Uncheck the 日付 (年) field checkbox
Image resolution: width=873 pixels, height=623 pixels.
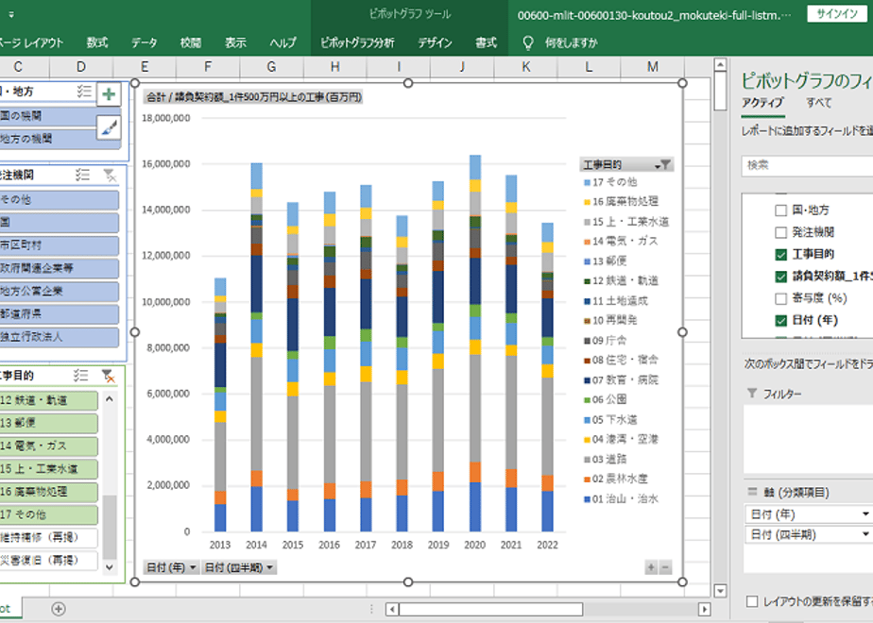point(780,320)
